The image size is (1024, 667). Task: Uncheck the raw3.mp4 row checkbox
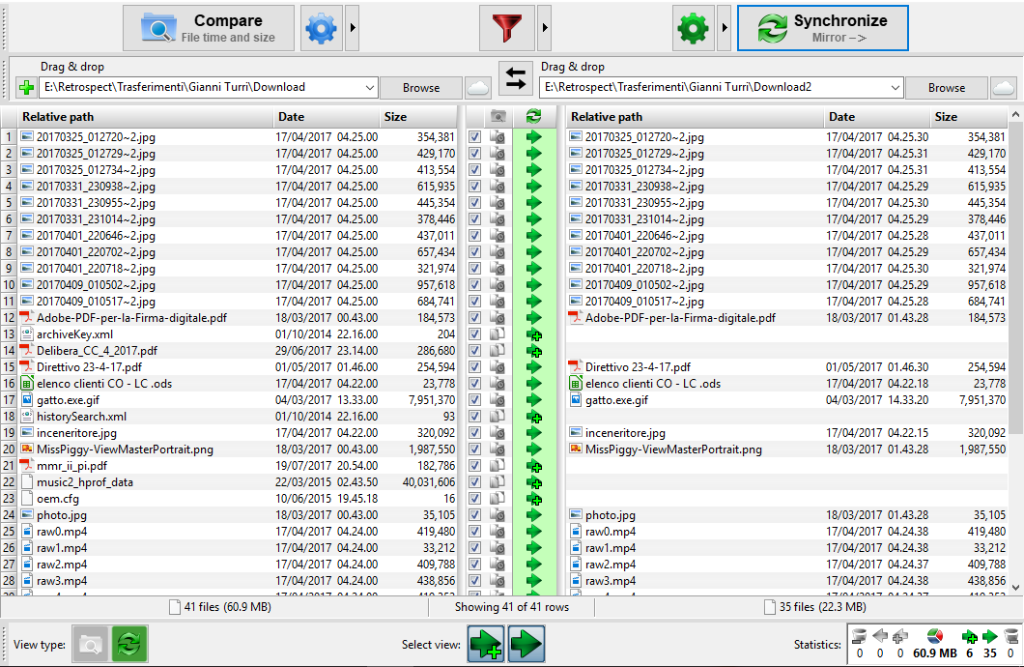point(474,581)
